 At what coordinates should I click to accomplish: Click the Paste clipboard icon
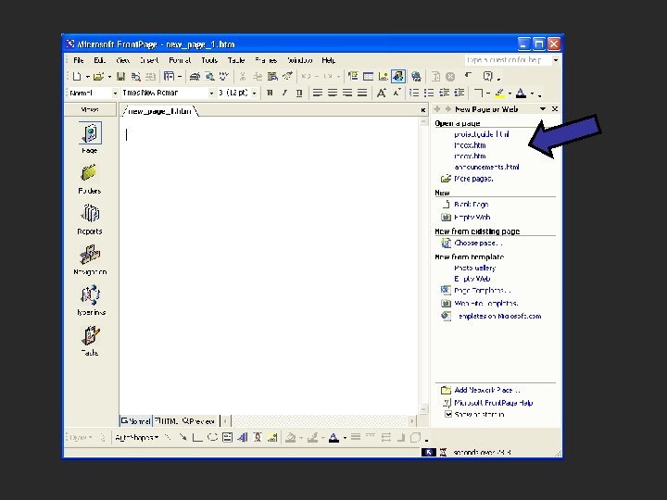click(272, 77)
